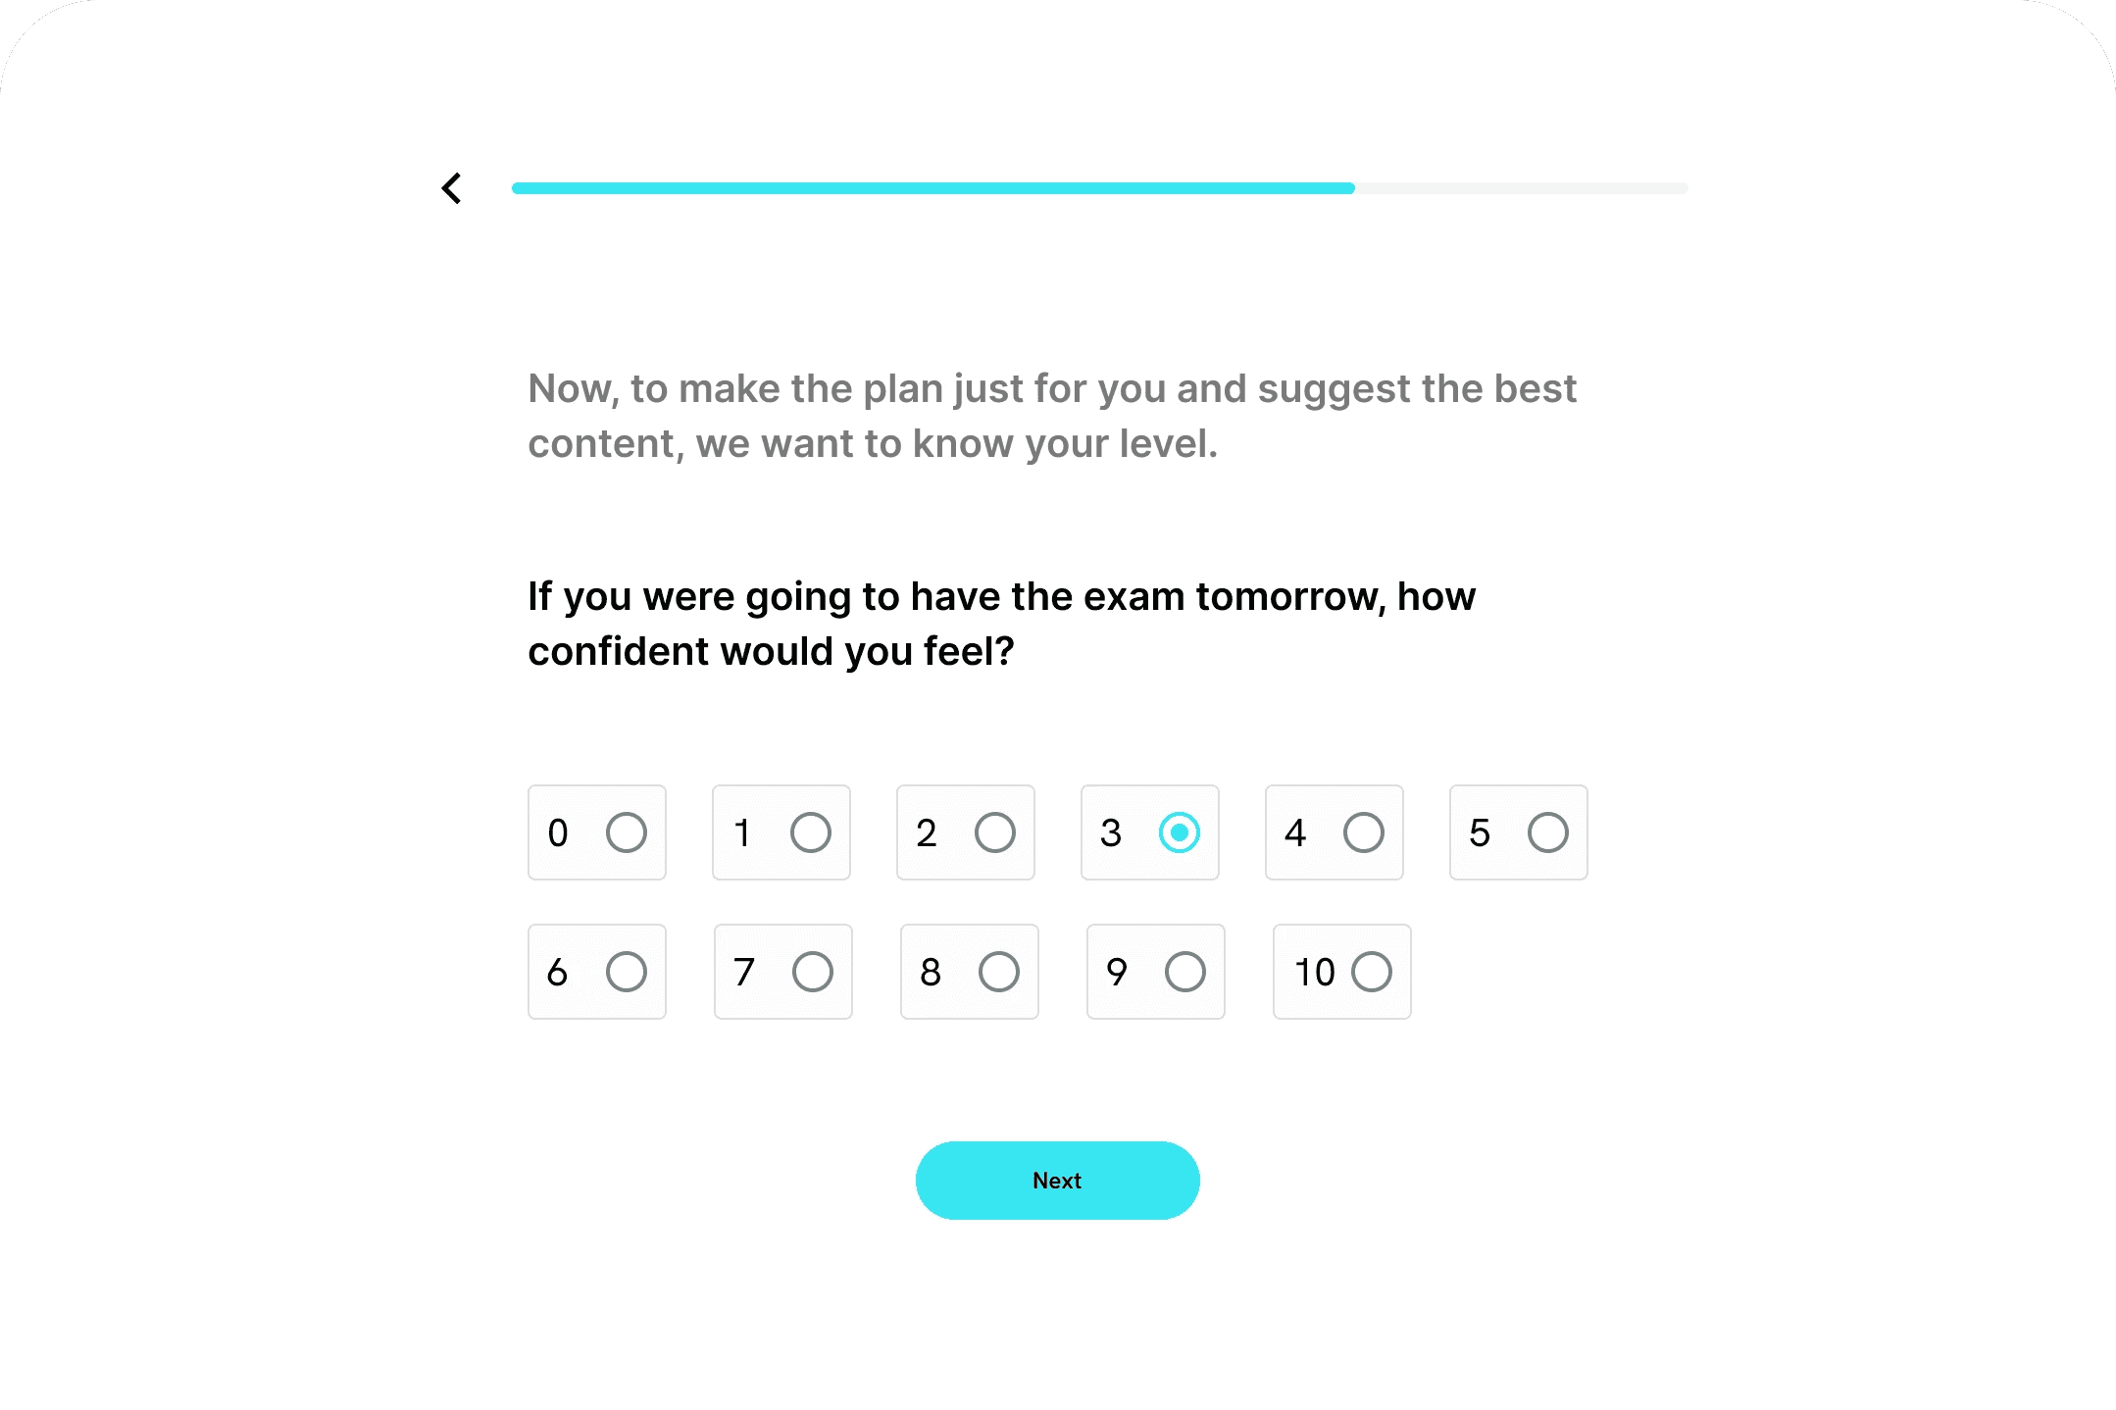Click the unfilled gray end of progress bar

[x=1521, y=188]
